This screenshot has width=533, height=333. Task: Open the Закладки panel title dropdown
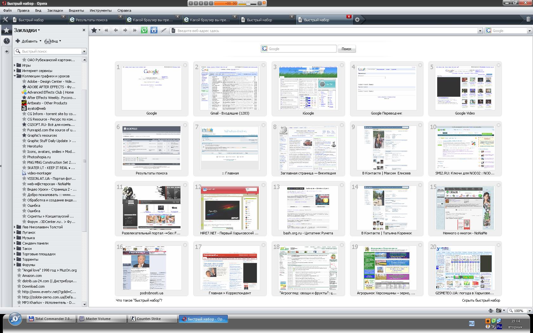[27, 30]
